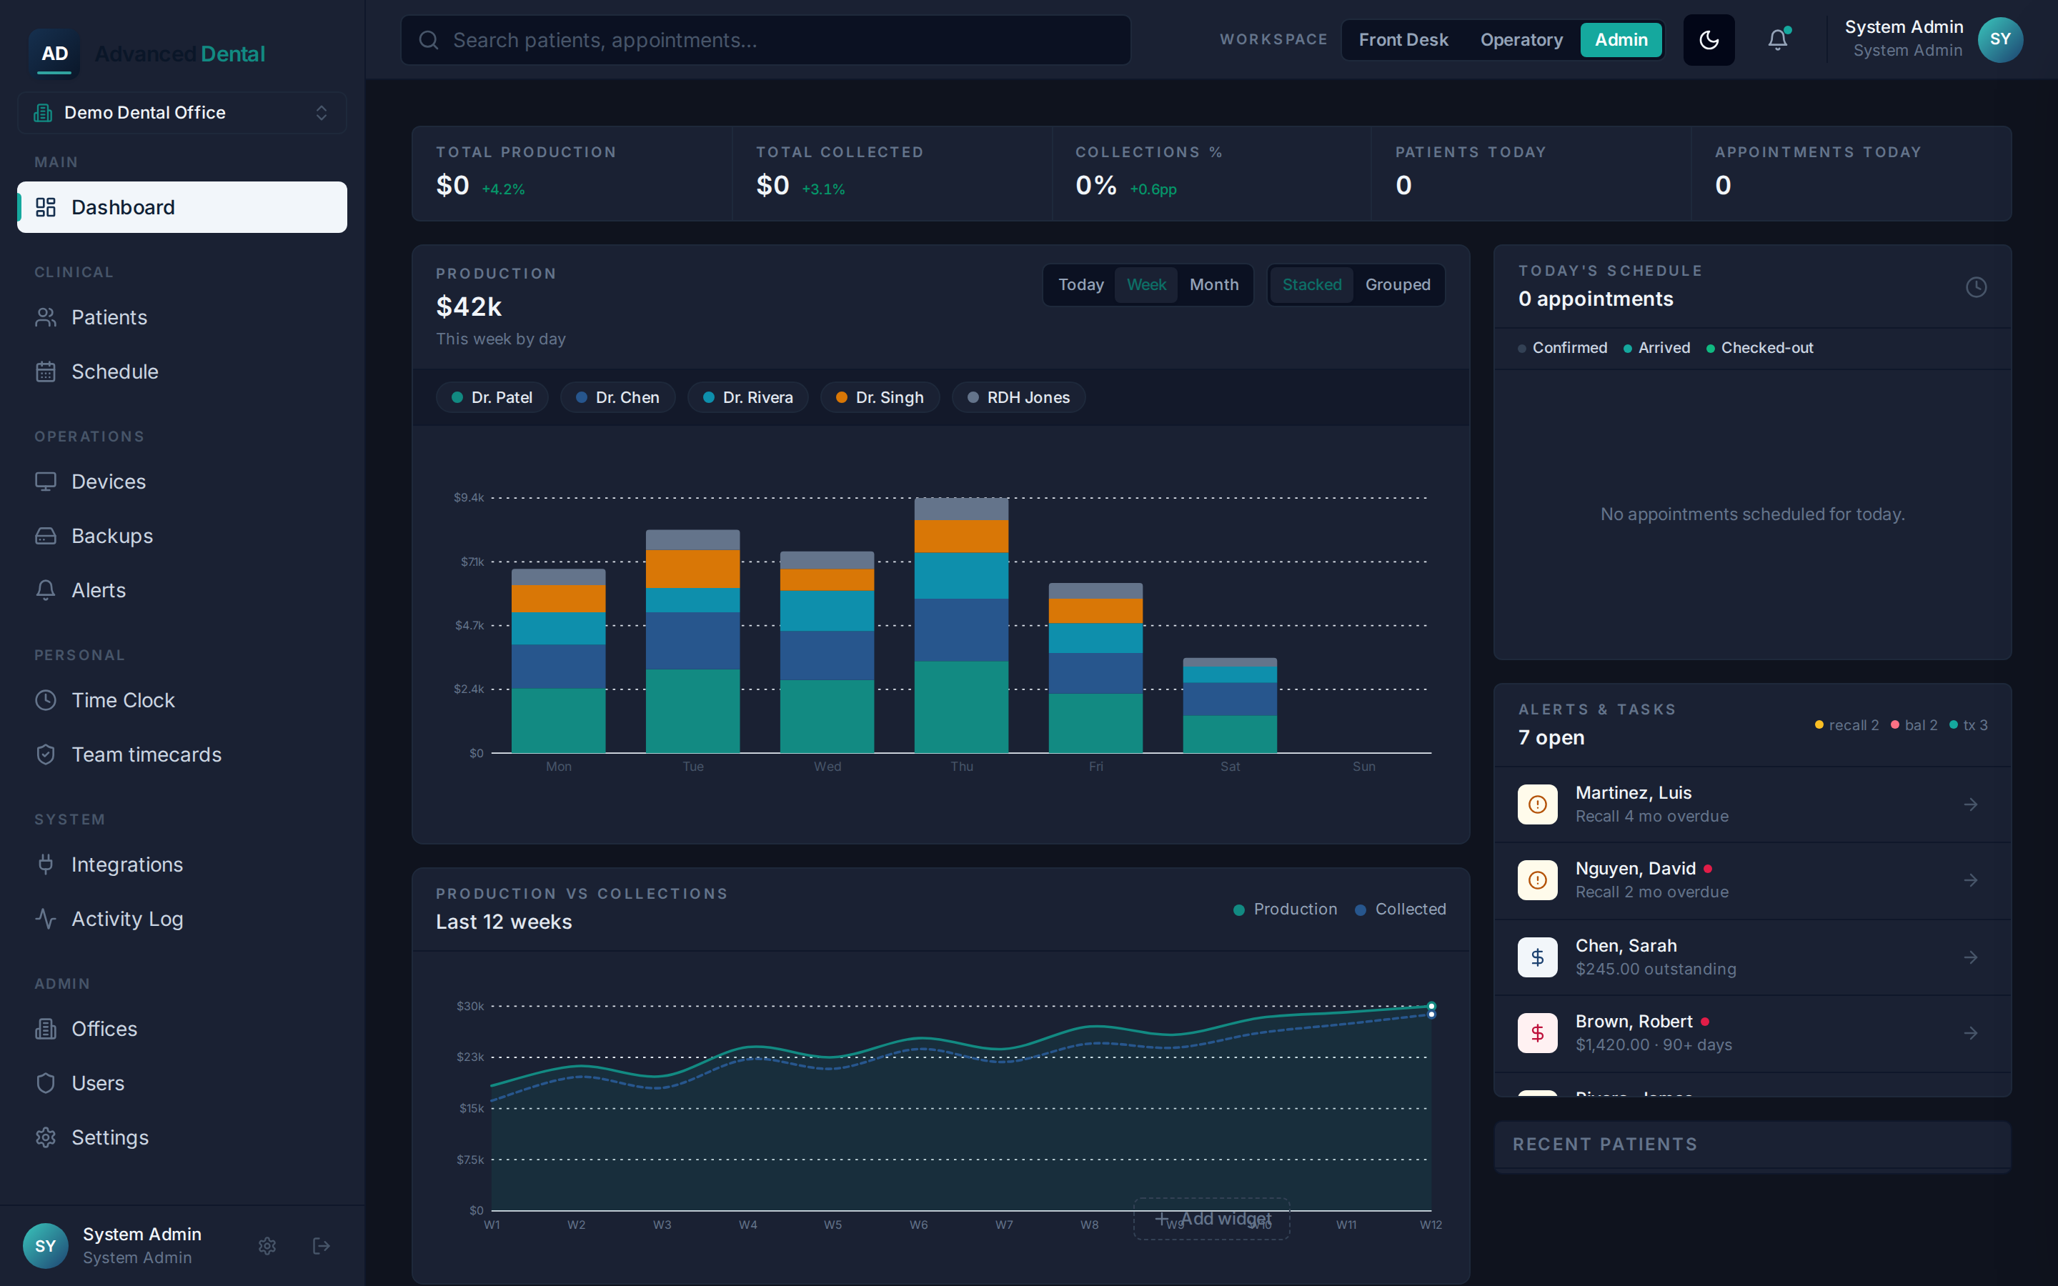Image resolution: width=2058 pixels, height=1286 pixels.
Task: Click the Alerts bell icon in sidebar
Action: click(x=46, y=590)
